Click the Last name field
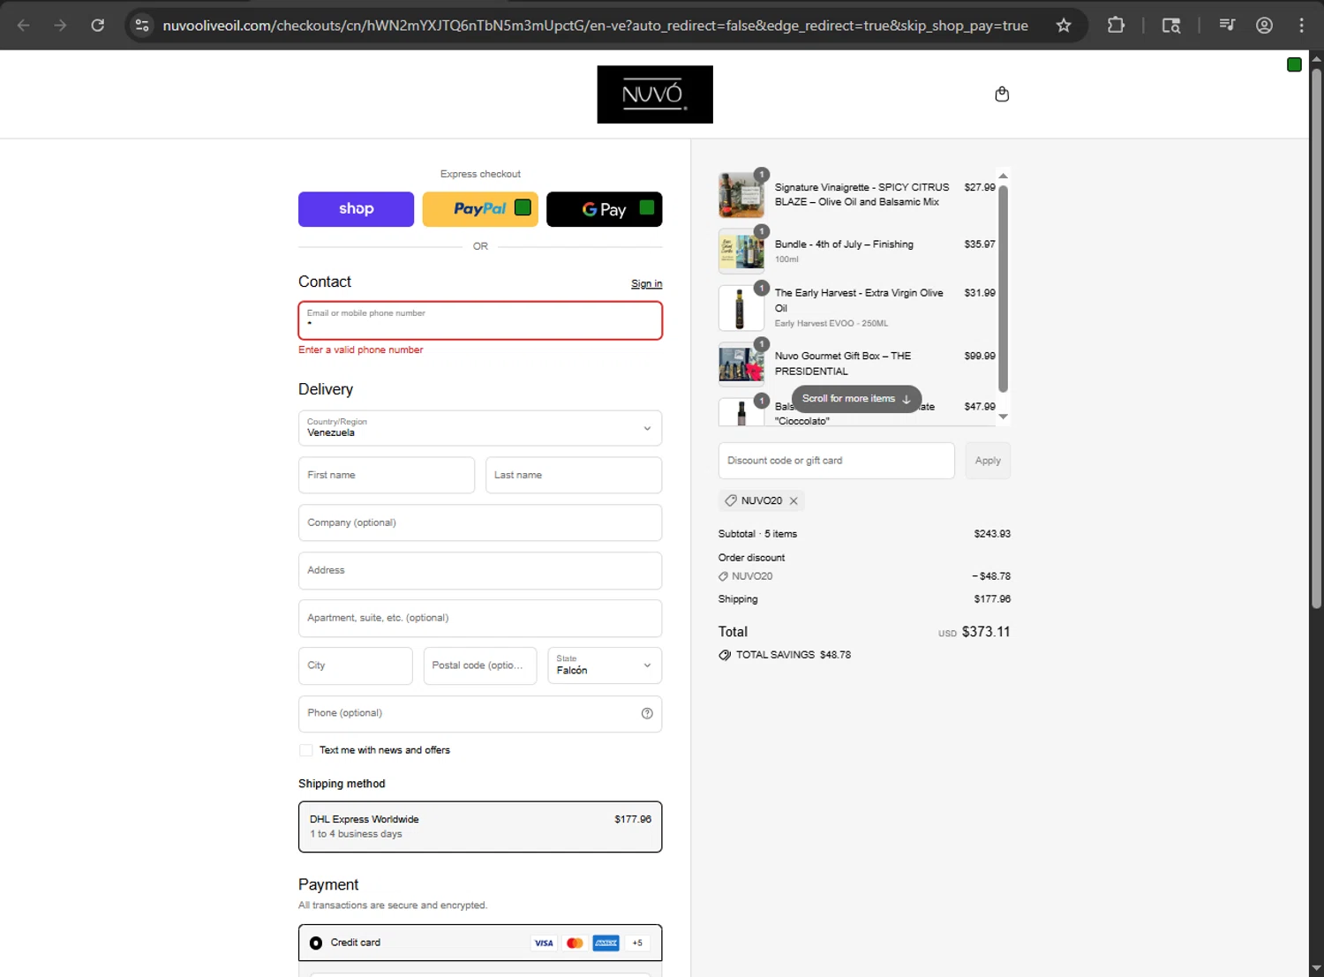Image resolution: width=1324 pixels, height=977 pixels. tap(574, 475)
